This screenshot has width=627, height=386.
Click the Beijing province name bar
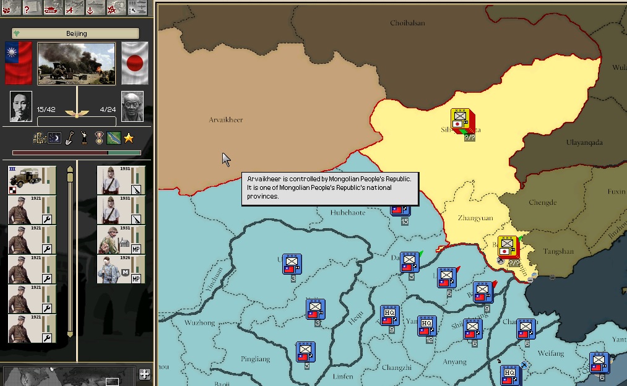76,33
